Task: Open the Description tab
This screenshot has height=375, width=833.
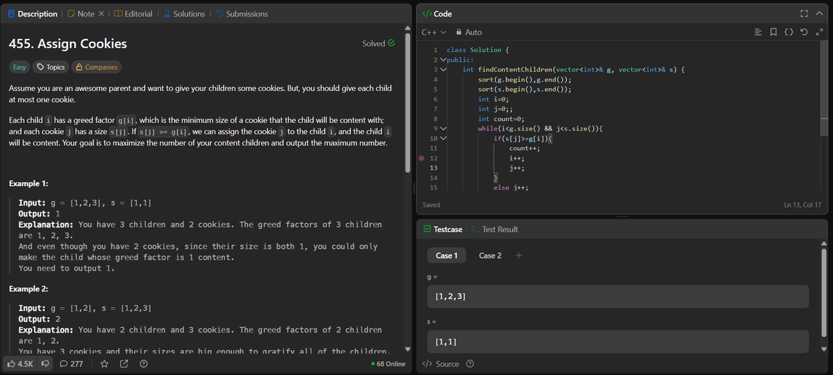Action: point(32,13)
